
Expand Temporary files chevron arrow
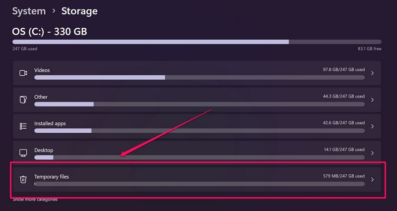click(x=372, y=179)
